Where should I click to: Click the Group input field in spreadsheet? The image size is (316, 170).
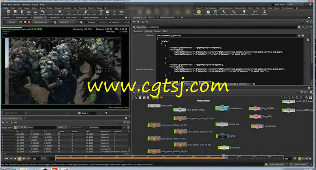(x=45, y=128)
